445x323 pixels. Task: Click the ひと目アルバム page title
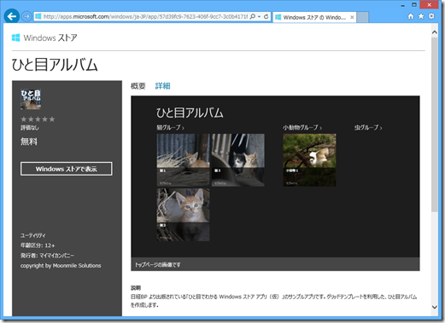[55, 65]
